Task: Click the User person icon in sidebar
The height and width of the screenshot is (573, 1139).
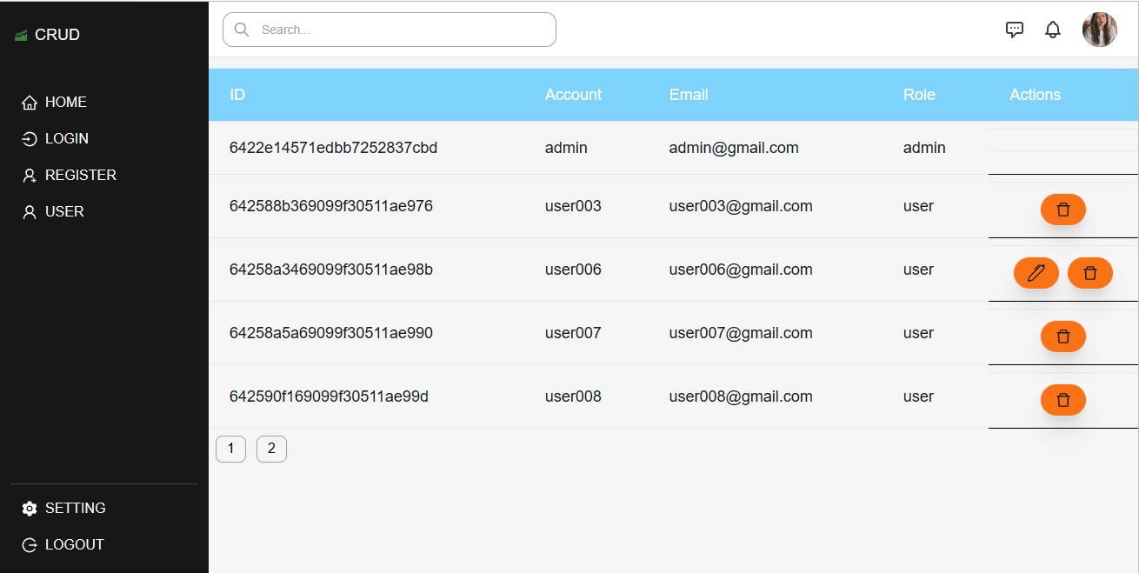Action: coord(30,212)
